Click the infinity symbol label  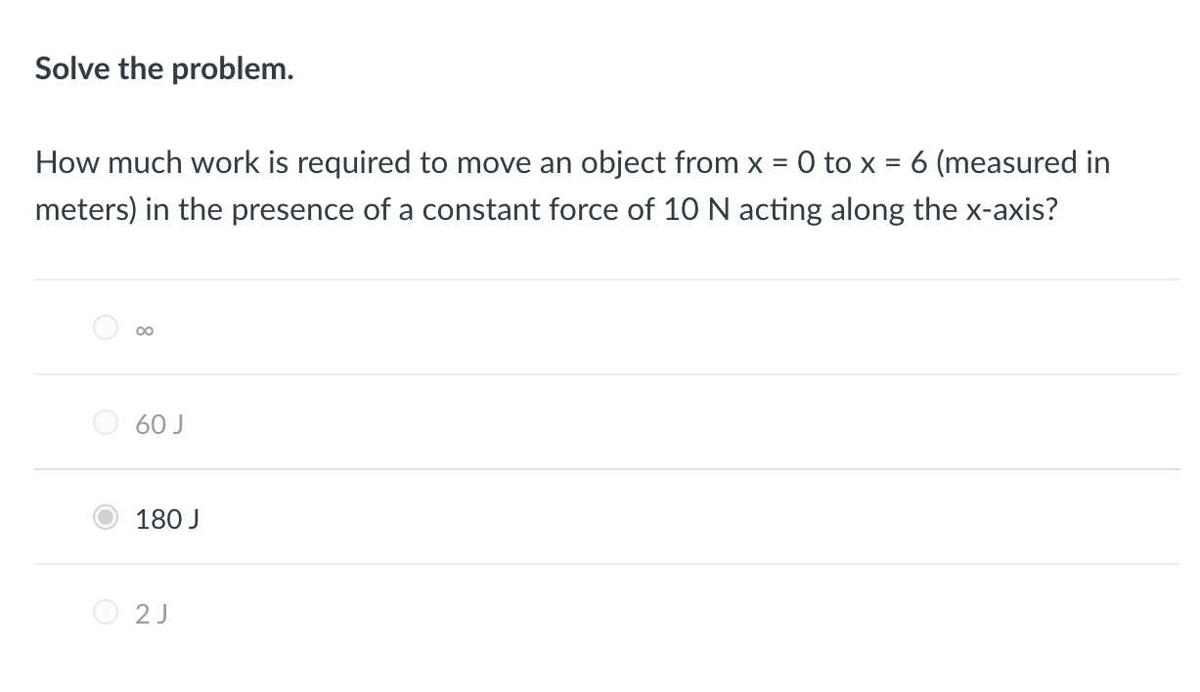click(143, 329)
